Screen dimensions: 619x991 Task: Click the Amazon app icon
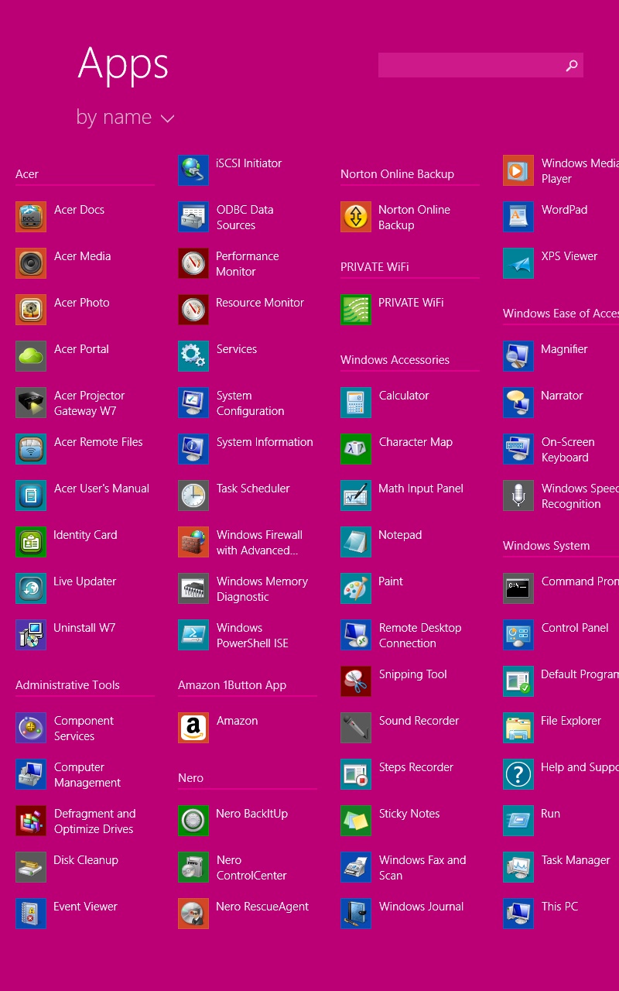point(193,728)
